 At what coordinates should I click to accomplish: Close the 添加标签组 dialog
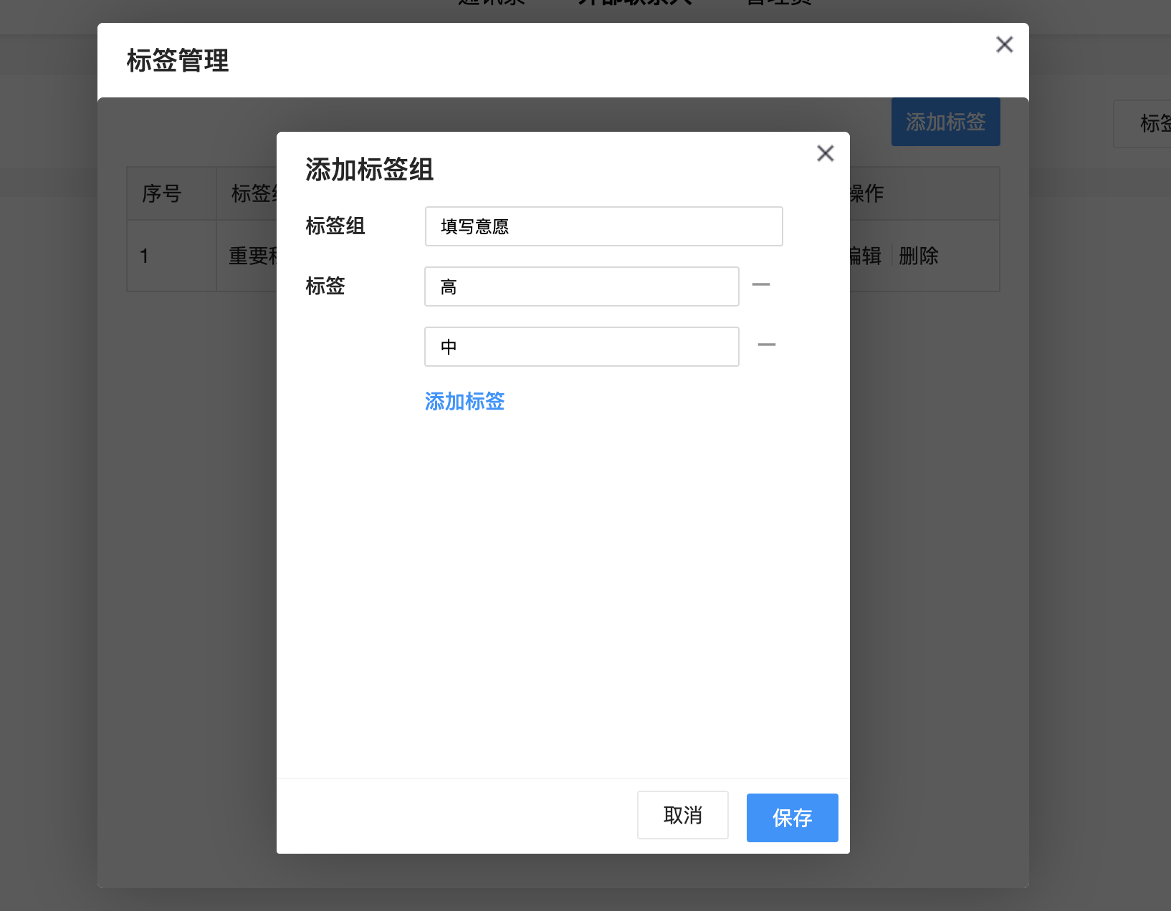826,153
